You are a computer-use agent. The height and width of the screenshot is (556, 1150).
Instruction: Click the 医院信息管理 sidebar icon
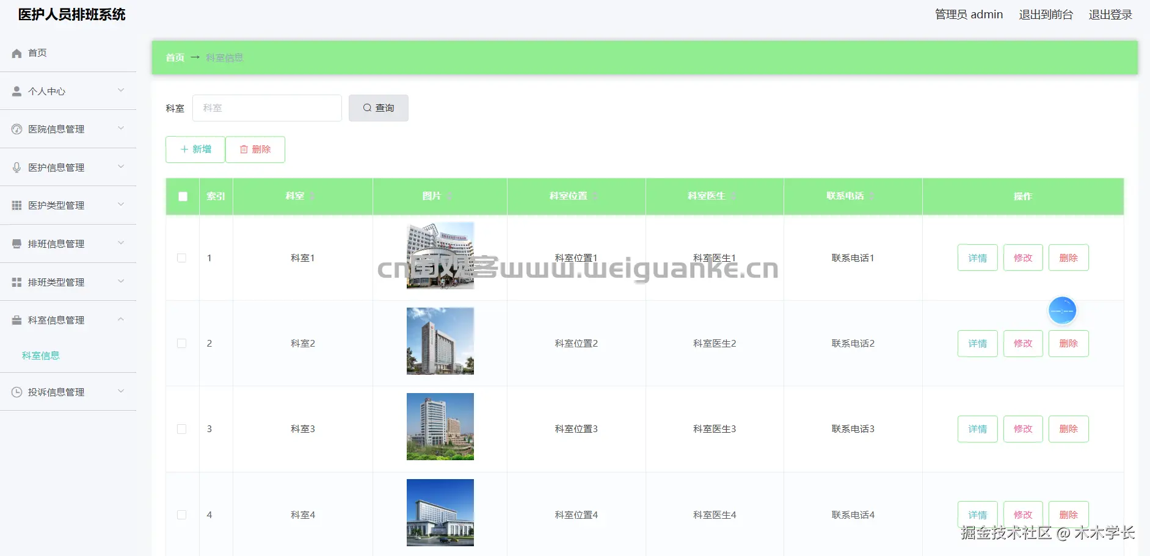17,129
